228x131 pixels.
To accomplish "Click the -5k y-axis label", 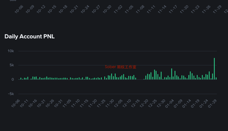I will (11, 94).
